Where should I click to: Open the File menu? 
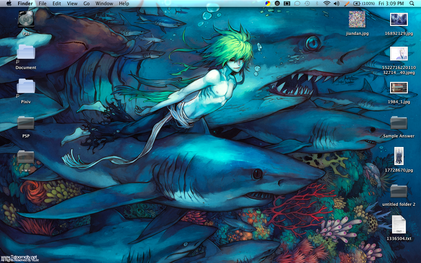click(42, 4)
